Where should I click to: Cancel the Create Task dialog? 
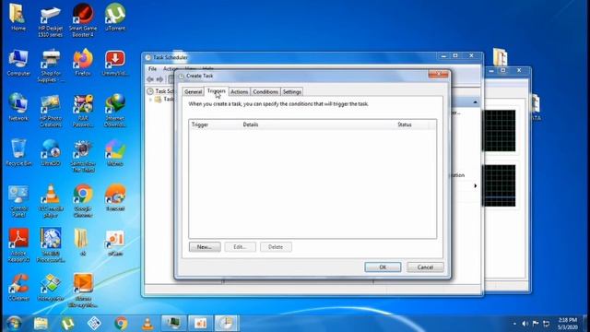pos(425,267)
